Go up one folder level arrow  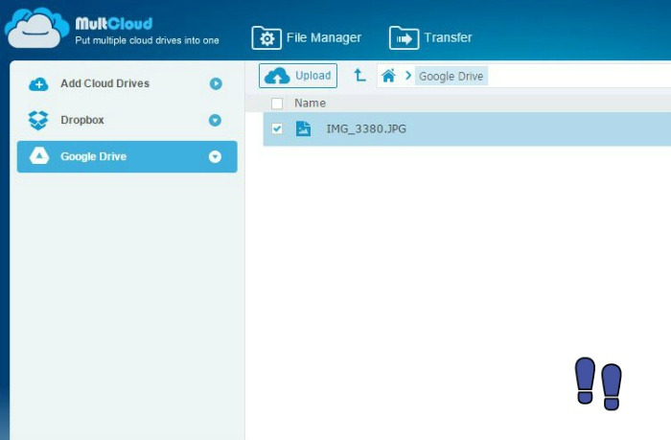coord(359,76)
